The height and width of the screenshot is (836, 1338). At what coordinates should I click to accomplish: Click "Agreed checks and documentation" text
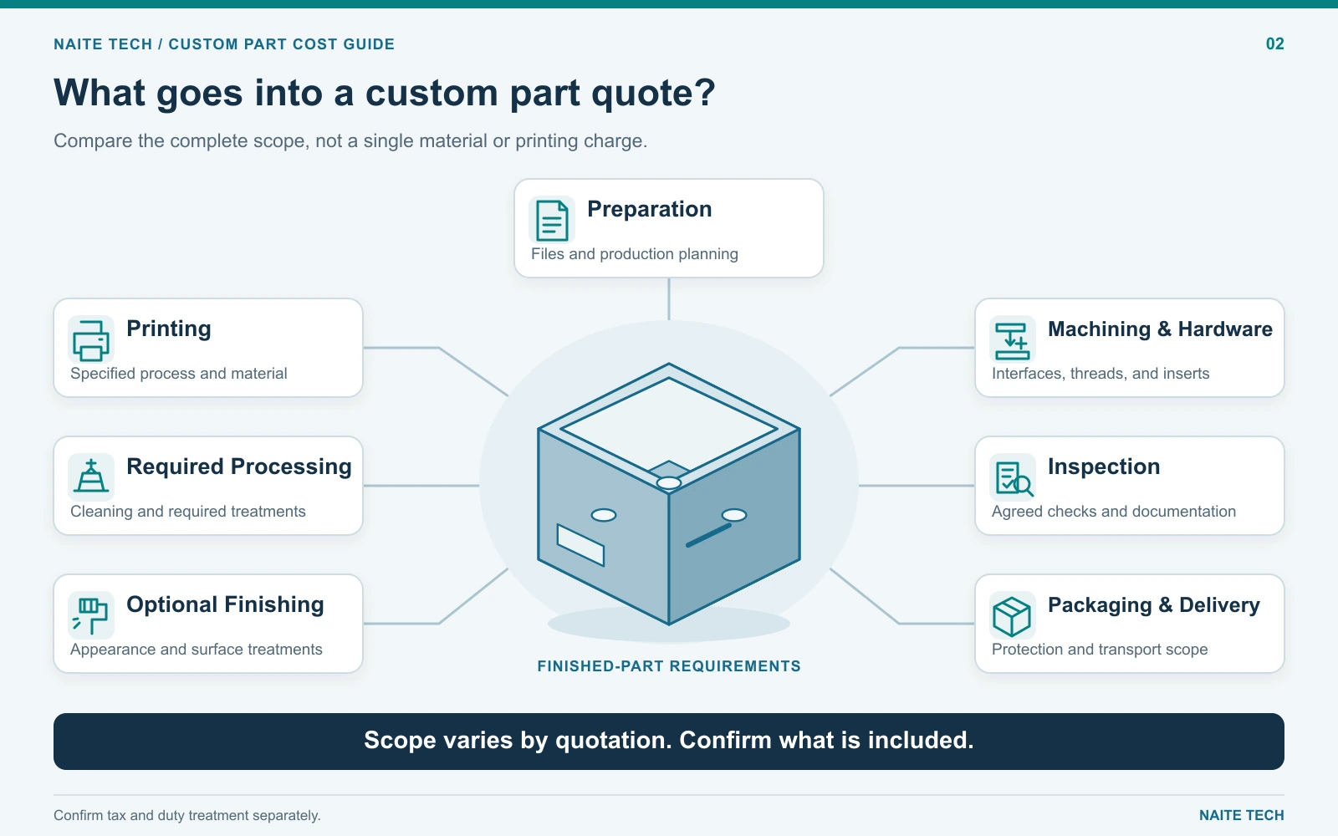click(1114, 512)
